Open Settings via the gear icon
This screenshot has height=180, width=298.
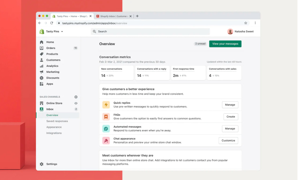click(42, 164)
